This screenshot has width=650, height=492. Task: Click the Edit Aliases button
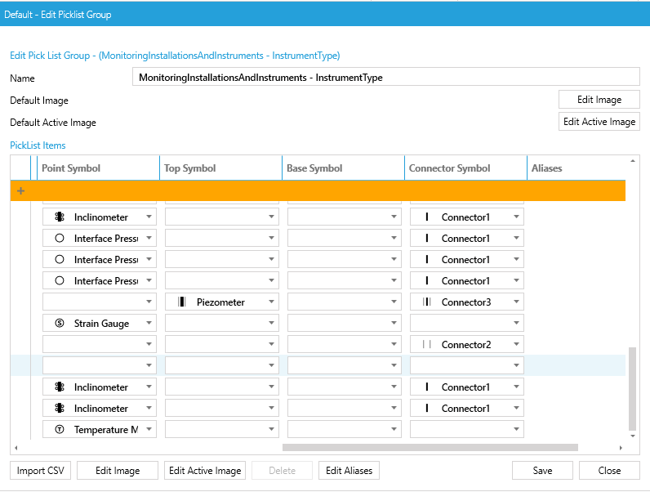[349, 471]
